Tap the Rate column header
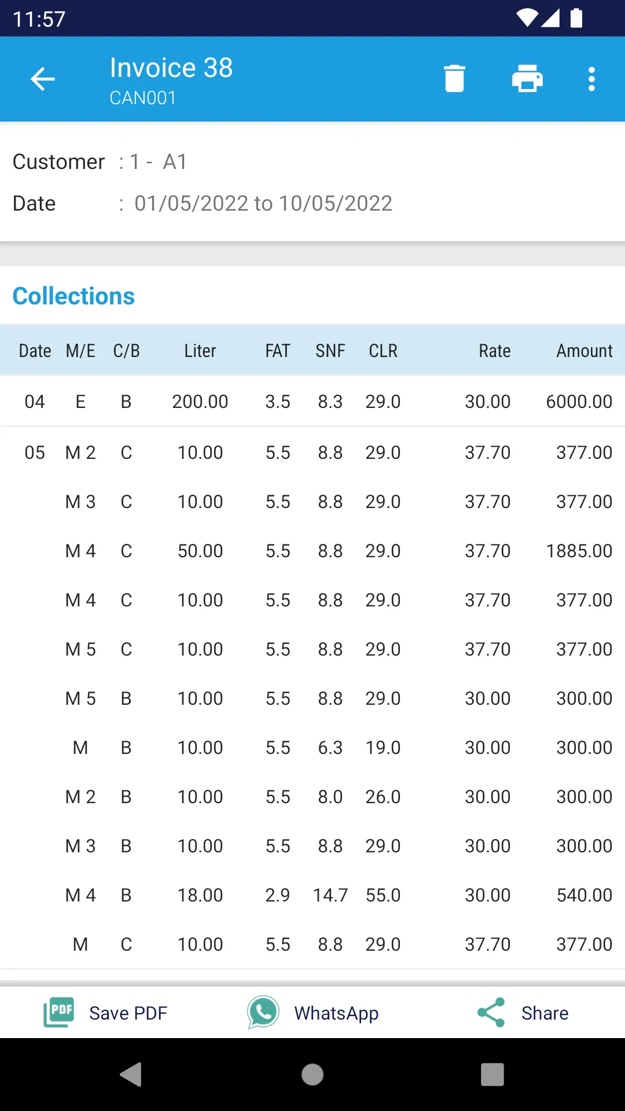This screenshot has height=1111, width=625. tap(494, 351)
